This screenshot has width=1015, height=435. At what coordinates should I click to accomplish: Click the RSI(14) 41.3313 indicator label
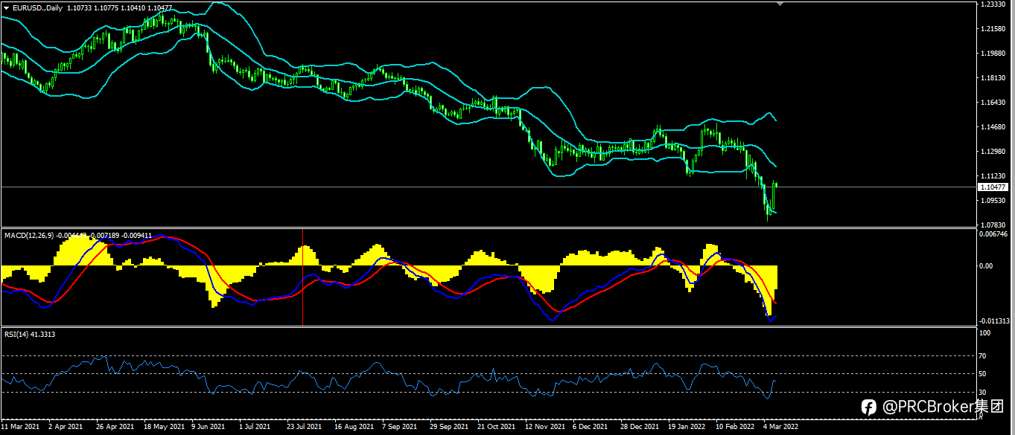click(30, 334)
